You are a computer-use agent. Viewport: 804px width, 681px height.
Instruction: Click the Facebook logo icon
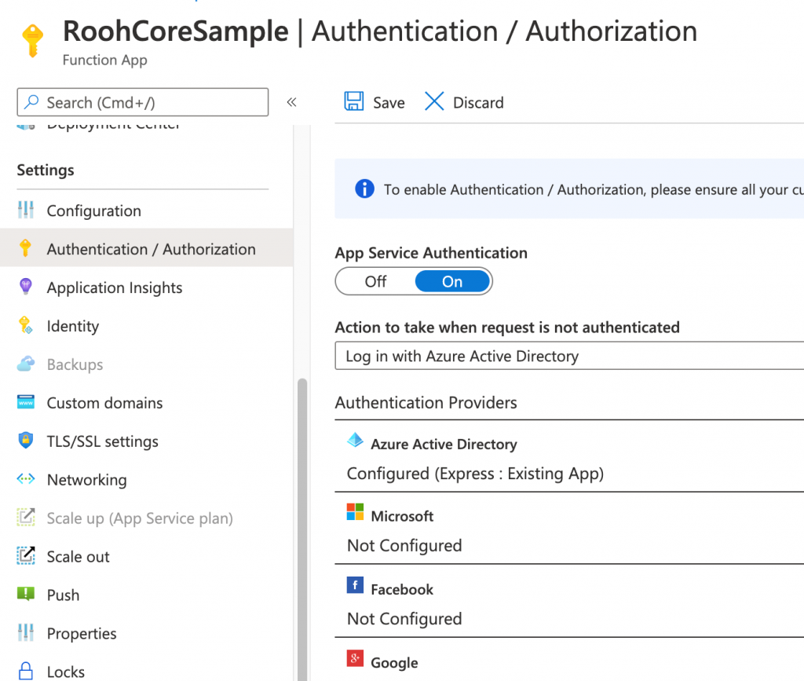pyautogui.click(x=355, y=585)
